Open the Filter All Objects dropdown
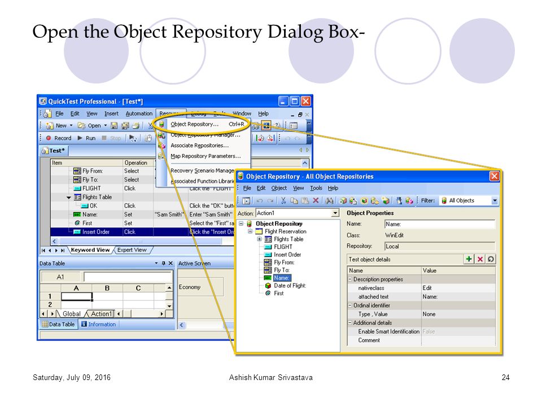Image resolution: width=542 pixels, height=406 pixels. click(x=495, y=201)
